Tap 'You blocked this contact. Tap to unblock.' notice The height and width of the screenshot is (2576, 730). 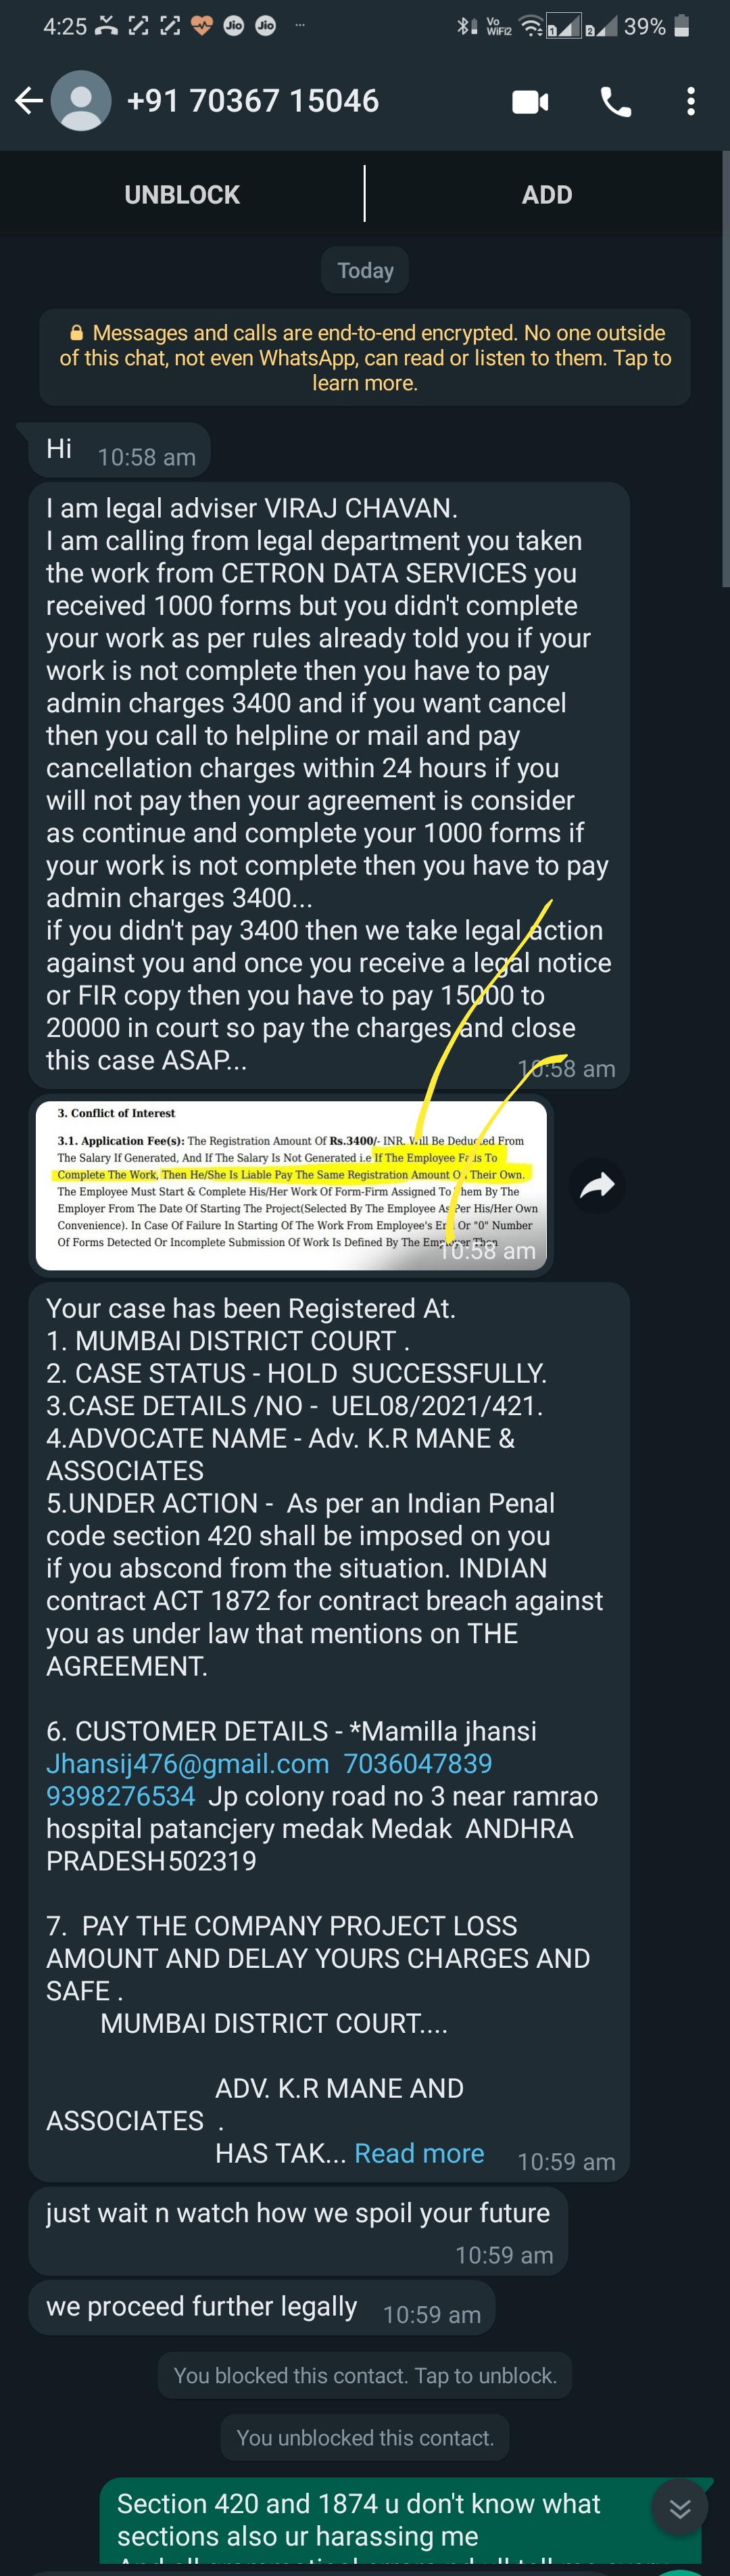(x=364, y=2375)
